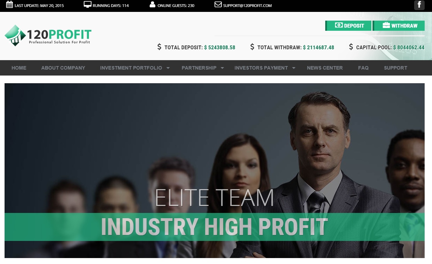Screen dimensions: 432x264
Task: Click the Elite Team banner image
Action: point(215,171)
